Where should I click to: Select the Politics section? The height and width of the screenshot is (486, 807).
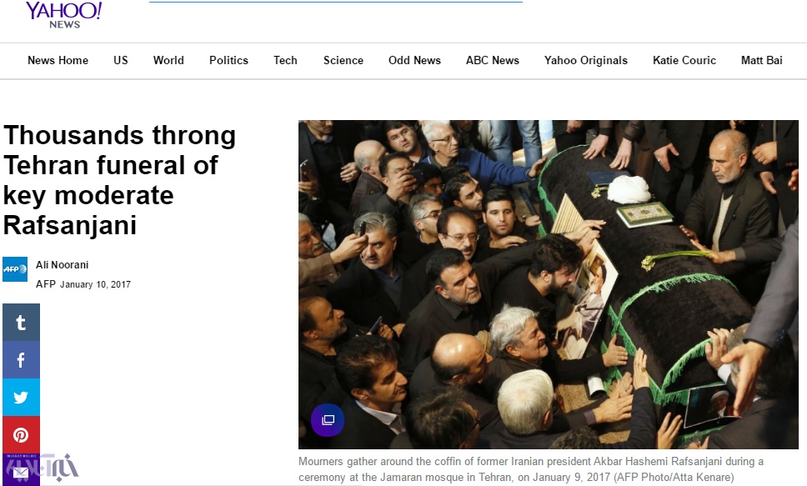228,60
